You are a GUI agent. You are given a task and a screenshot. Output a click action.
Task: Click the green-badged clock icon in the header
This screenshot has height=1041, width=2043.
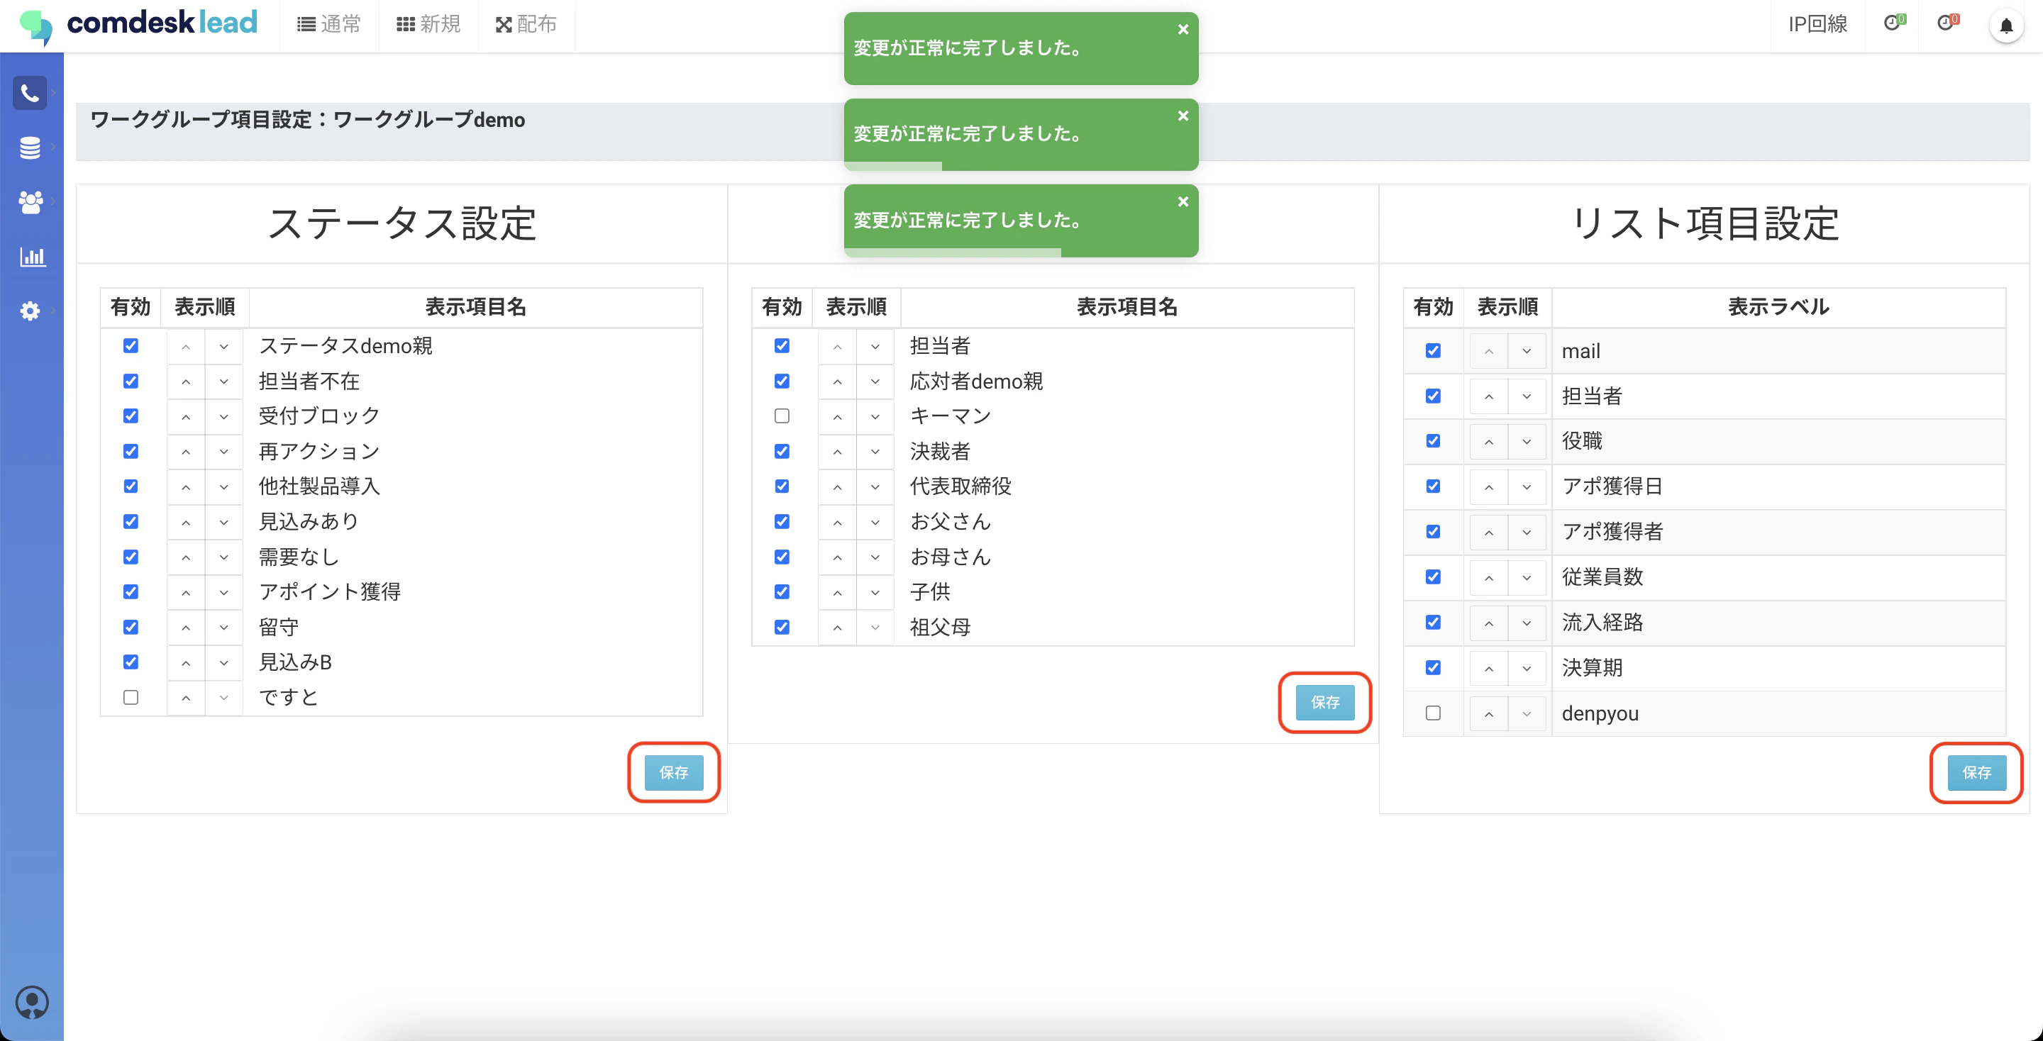click(1894, 23)
